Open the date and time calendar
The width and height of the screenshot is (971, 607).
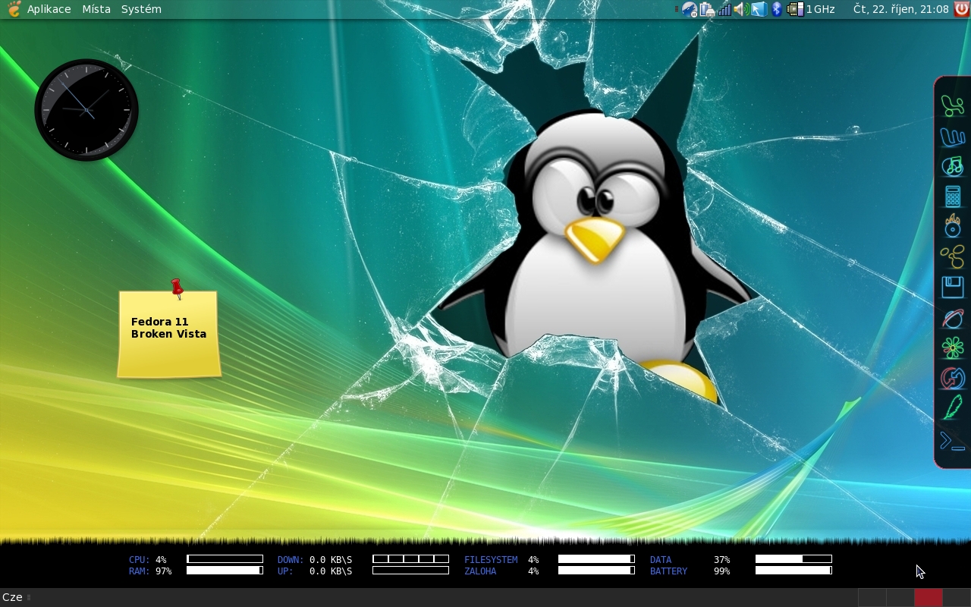[901, 9]
